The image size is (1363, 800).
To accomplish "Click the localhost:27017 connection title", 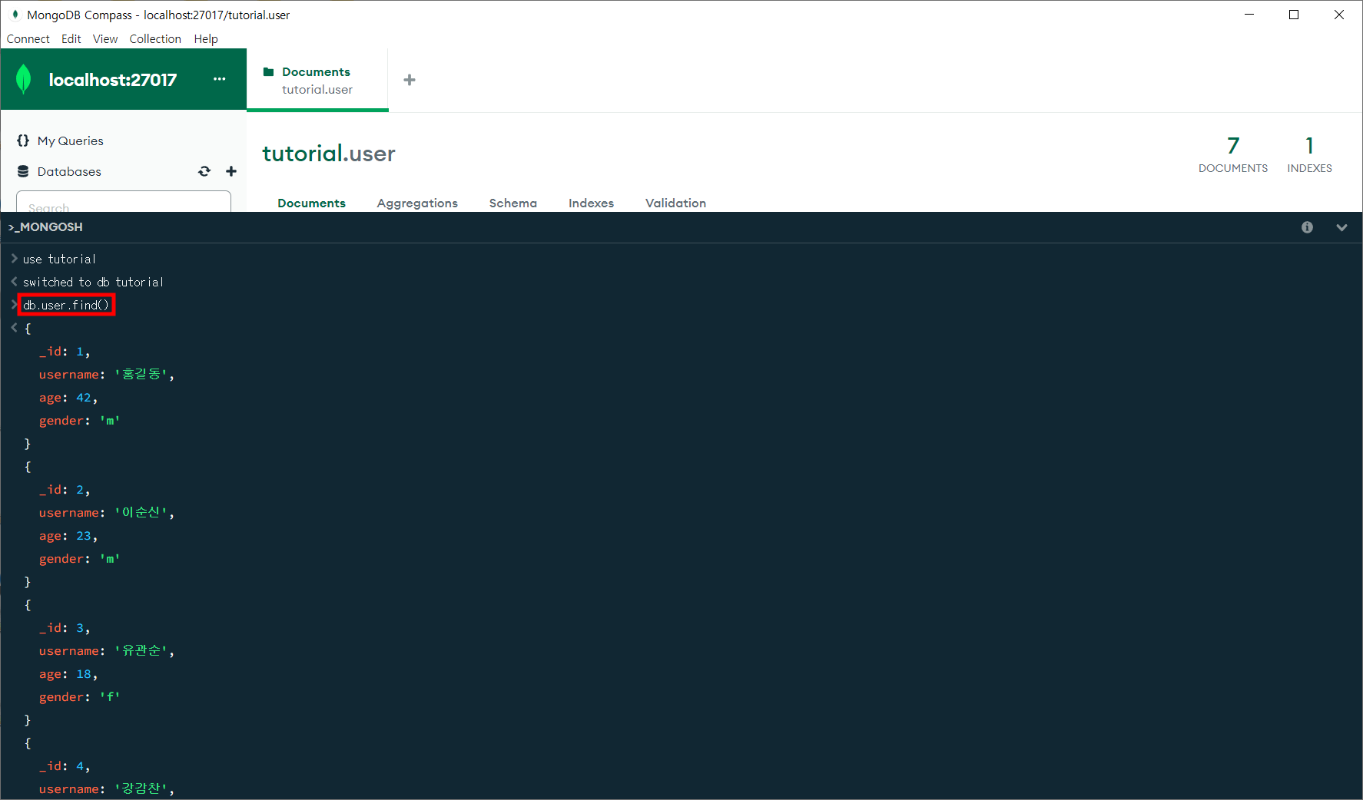I will click(x=113, y=80).
